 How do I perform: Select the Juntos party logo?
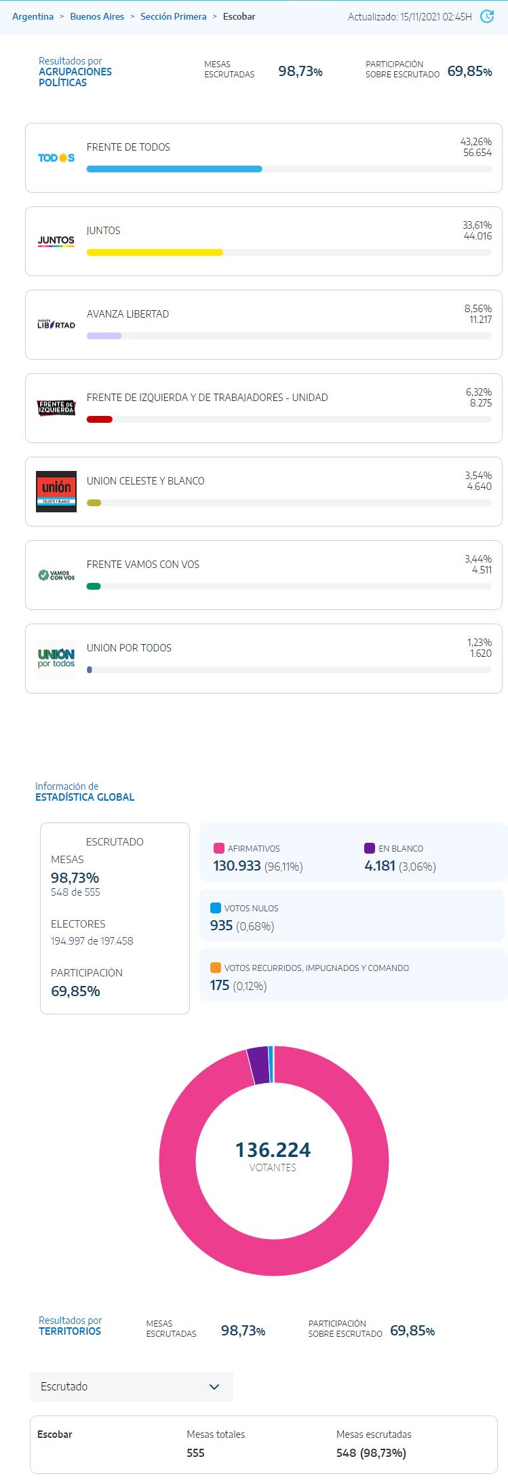tap(57, 241)
